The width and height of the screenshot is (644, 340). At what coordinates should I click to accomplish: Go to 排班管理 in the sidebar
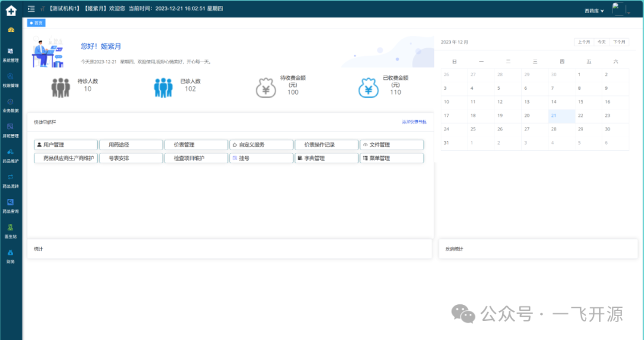click(11, 130)
